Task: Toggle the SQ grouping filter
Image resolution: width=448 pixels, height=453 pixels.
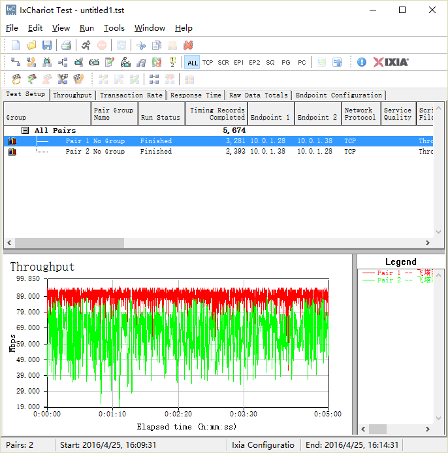Action: (x=270, y=62)
